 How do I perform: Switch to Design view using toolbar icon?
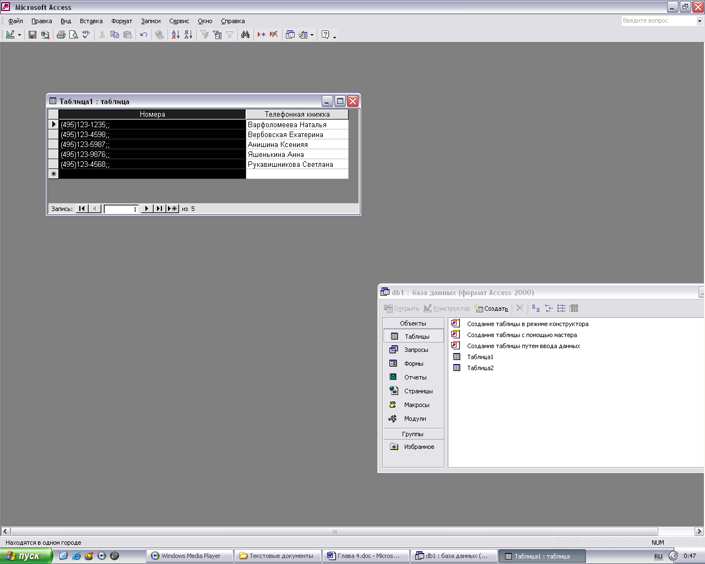pyautogui.click(x=10, y=35)
